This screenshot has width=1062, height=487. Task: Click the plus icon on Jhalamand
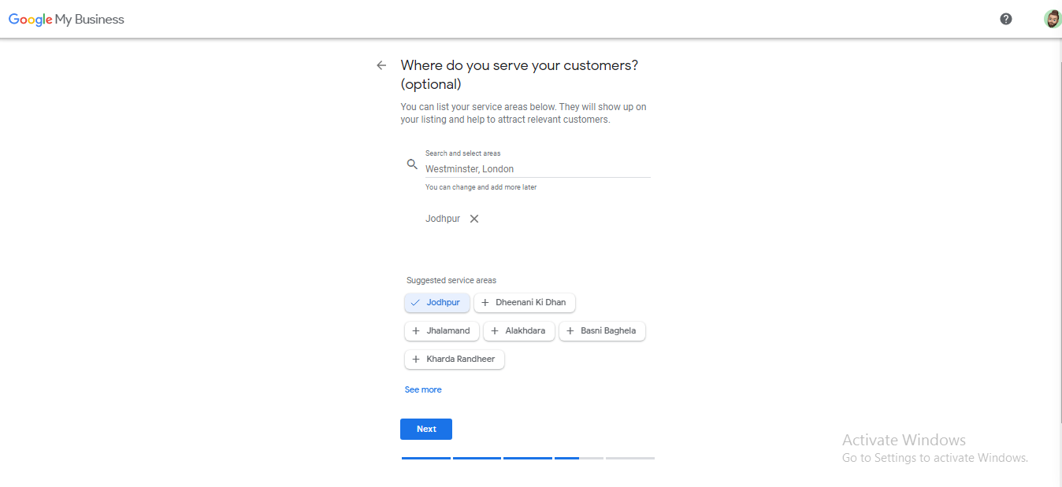pyautogui.click(x=416, y=331)
